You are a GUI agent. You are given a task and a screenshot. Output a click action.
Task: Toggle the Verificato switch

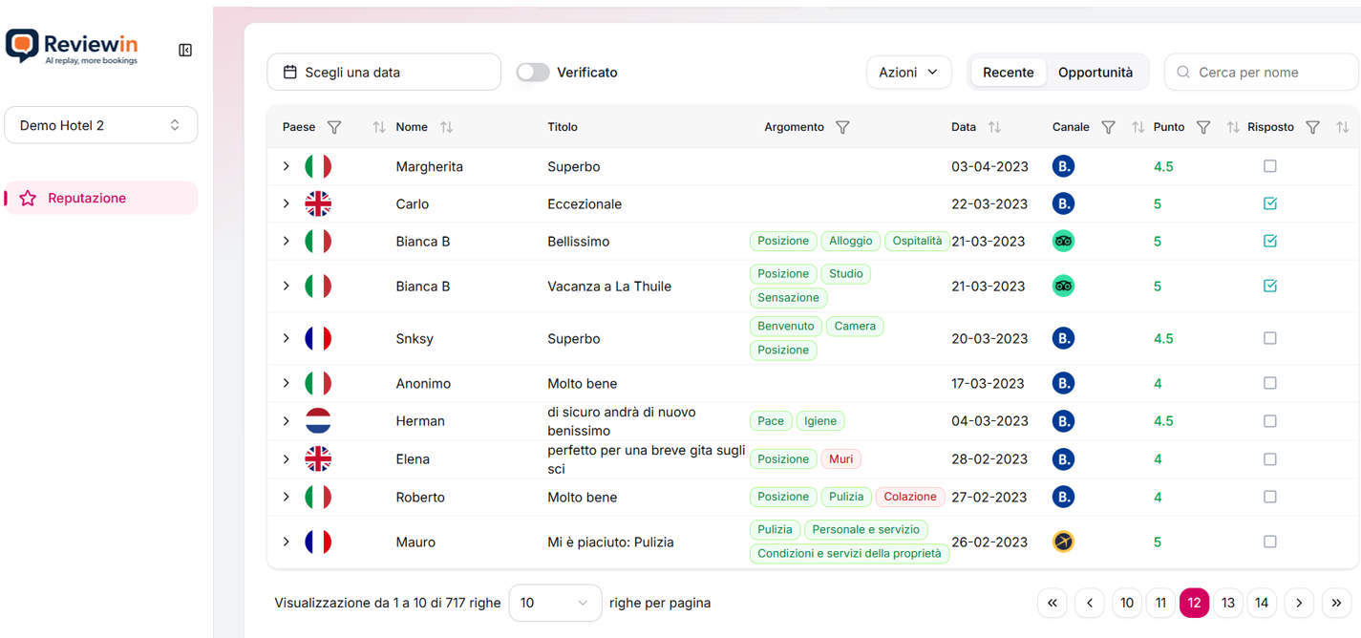click(533, 73)
